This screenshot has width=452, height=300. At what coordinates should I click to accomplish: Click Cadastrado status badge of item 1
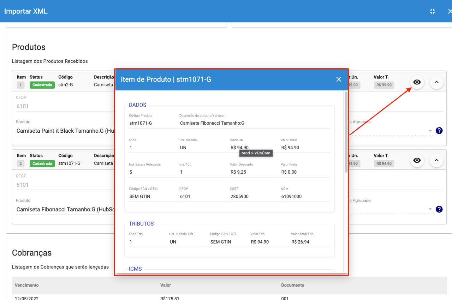pyautogui.click(x=42, y=85)
